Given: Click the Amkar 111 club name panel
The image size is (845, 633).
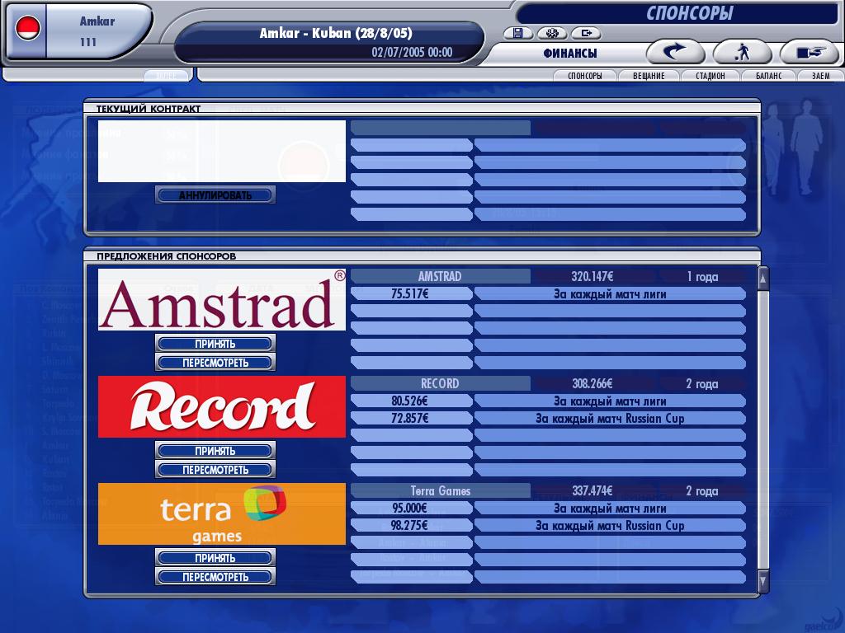Looking at the screenshot, I should click(97, 30).
